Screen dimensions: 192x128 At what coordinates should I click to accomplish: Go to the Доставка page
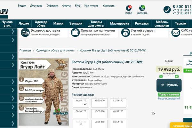coord(36,6)
